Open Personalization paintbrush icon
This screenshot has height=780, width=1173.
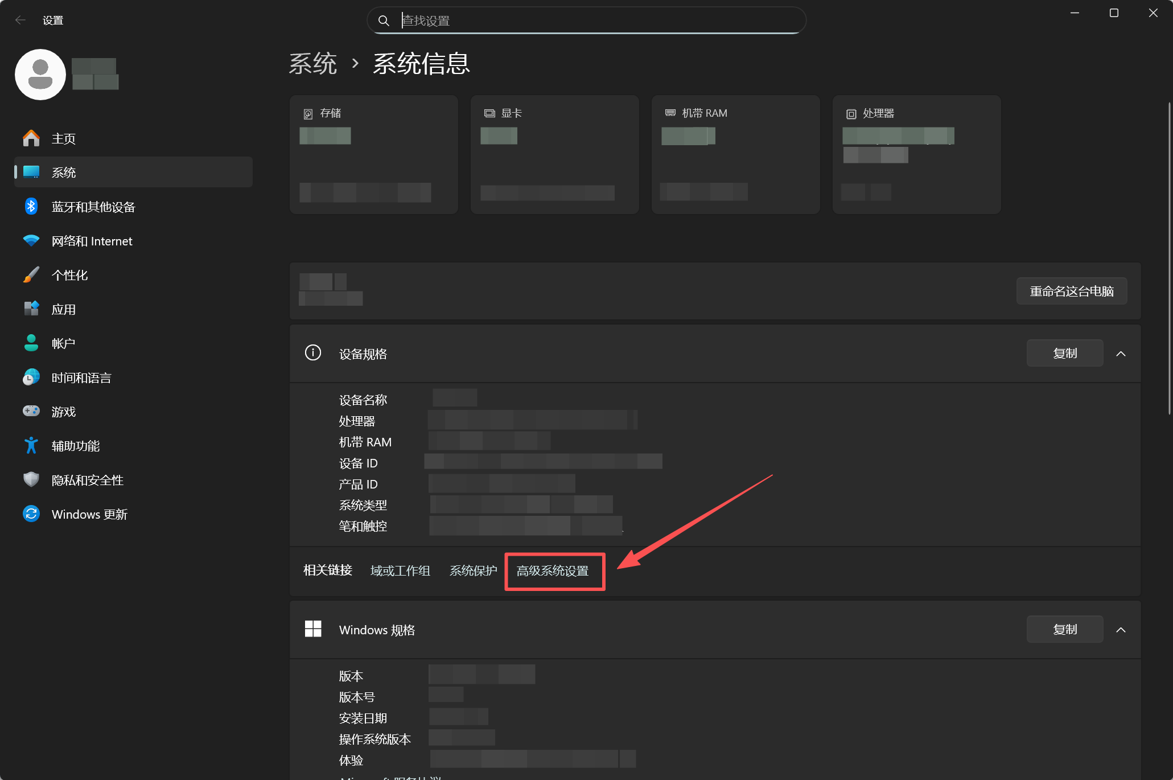pos(31,275)
